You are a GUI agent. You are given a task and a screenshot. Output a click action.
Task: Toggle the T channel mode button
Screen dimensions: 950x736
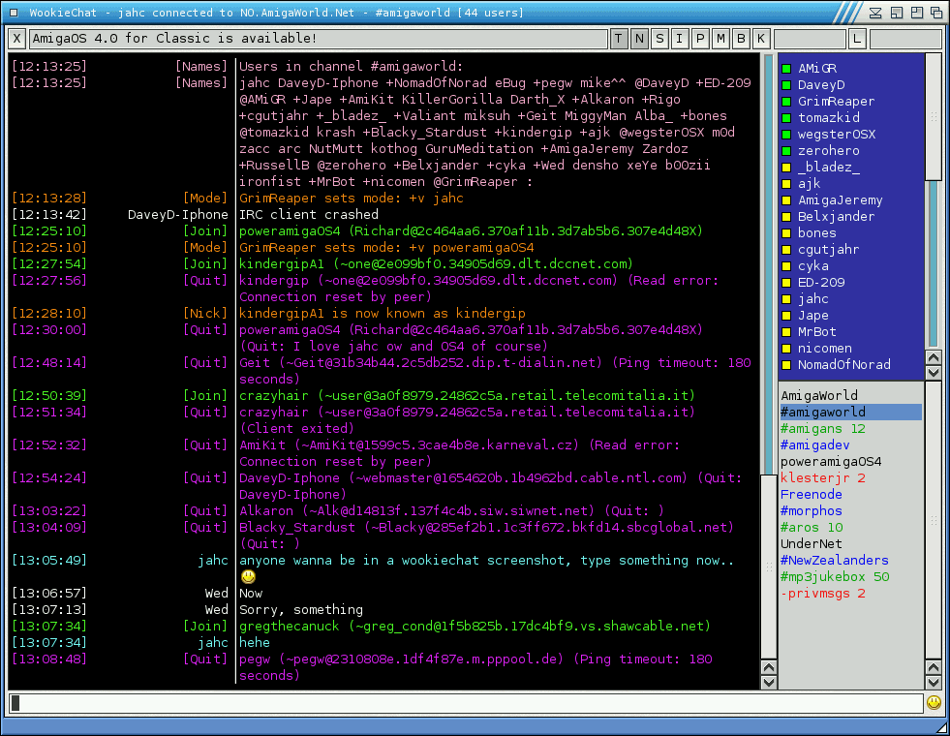(x=620, y=39)
